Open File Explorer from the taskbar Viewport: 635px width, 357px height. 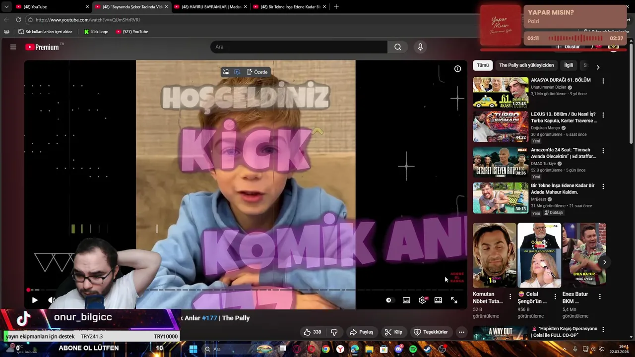point(370,349)
